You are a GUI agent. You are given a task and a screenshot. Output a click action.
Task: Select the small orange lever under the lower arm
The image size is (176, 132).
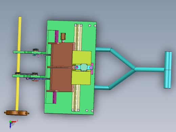point(35,80)
